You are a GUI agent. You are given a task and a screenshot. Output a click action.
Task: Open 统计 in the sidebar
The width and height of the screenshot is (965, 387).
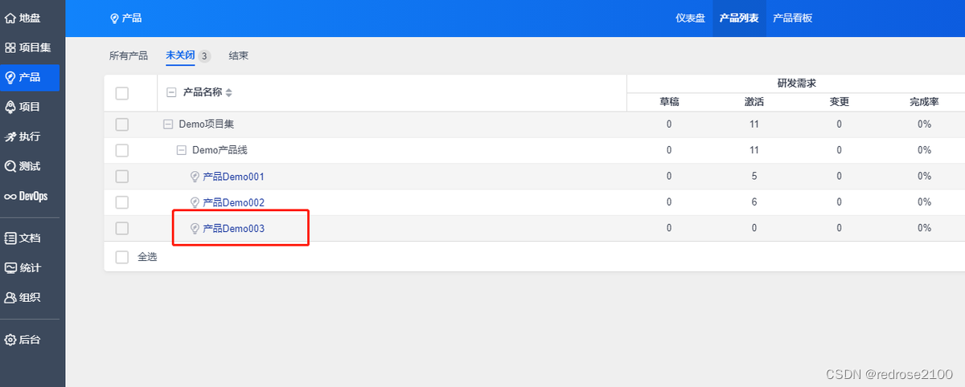[23, 267]
